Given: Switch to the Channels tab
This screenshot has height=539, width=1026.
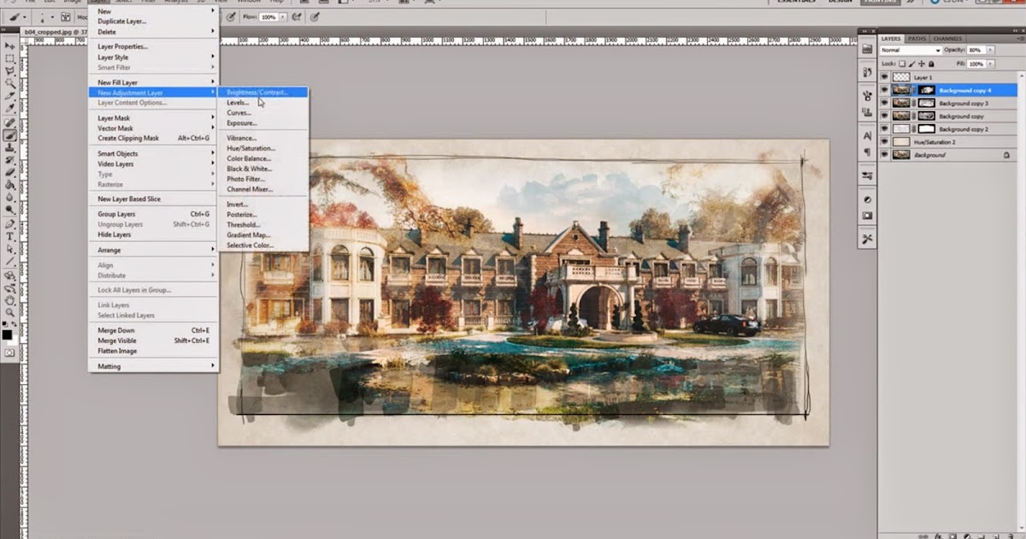Looking at the screenshot, I should (947, 38).
